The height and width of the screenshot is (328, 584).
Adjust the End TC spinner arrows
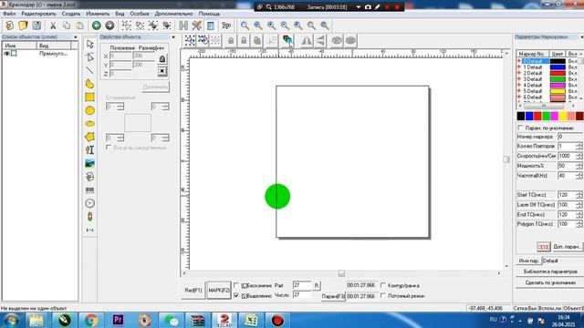[579, 215]
